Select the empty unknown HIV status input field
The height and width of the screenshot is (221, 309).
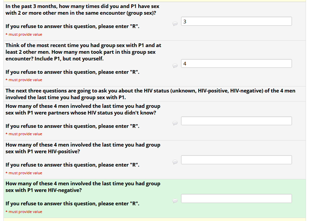pyautogui.click(x=236, y=121)
